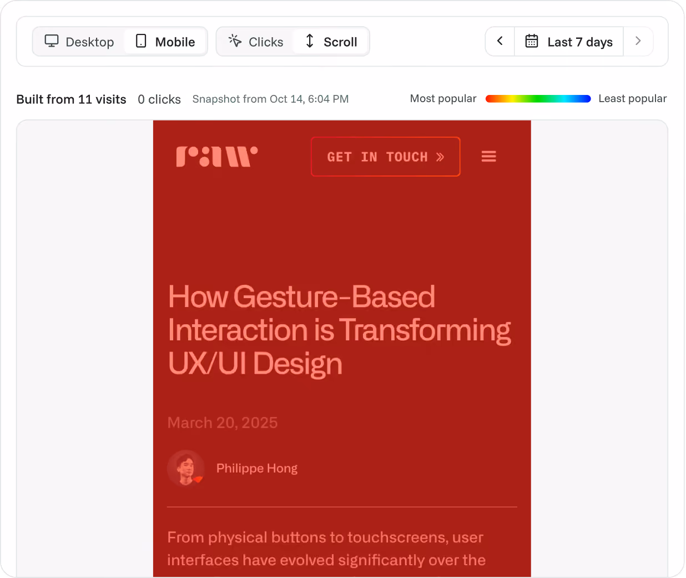The height and width of the screenshot is (578, 686).
Task: Click the March 20, 2025 date
Action: [223, 423]
